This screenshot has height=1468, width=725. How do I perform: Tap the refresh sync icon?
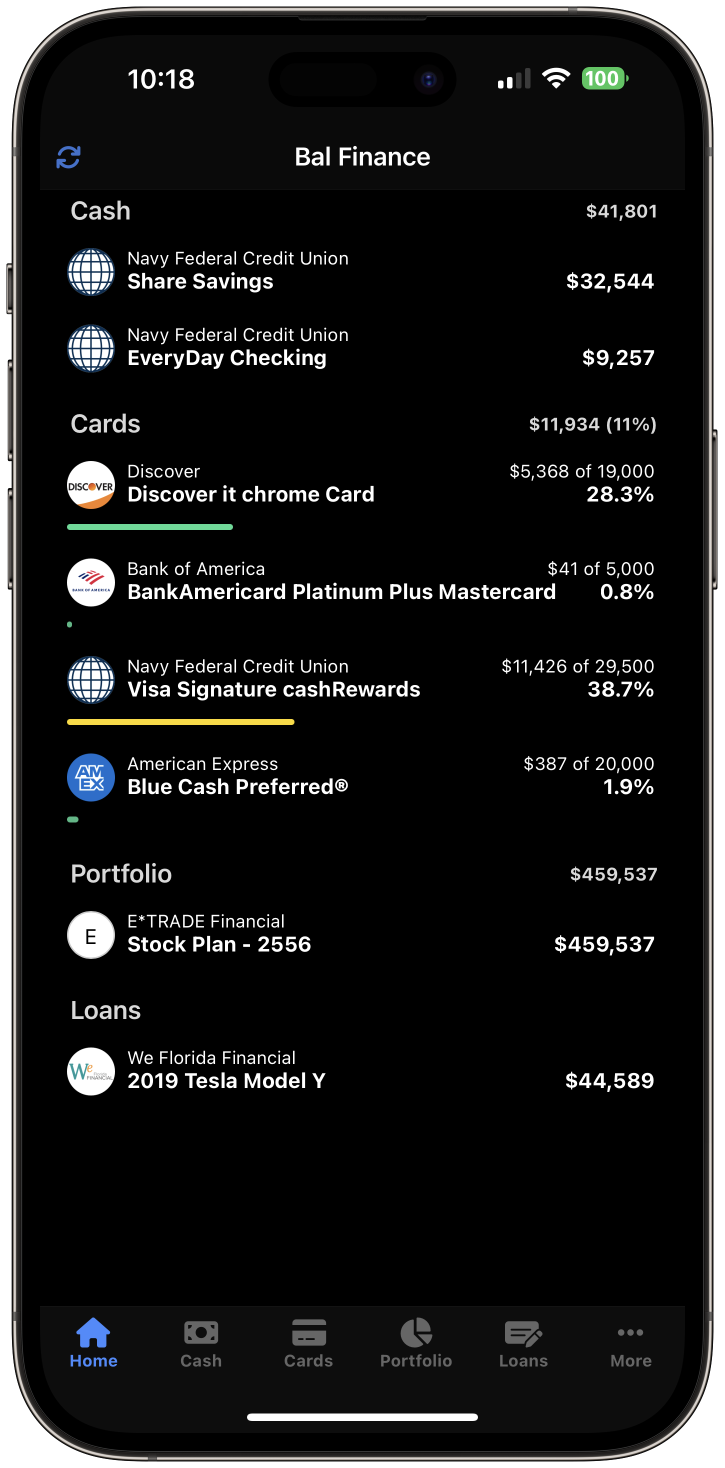68,157
